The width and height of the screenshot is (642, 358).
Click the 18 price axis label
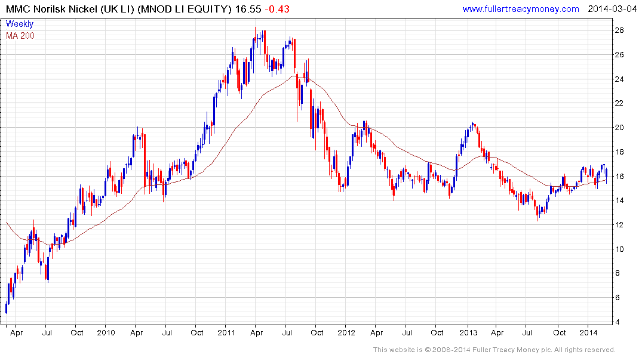(x=619, y=152)
